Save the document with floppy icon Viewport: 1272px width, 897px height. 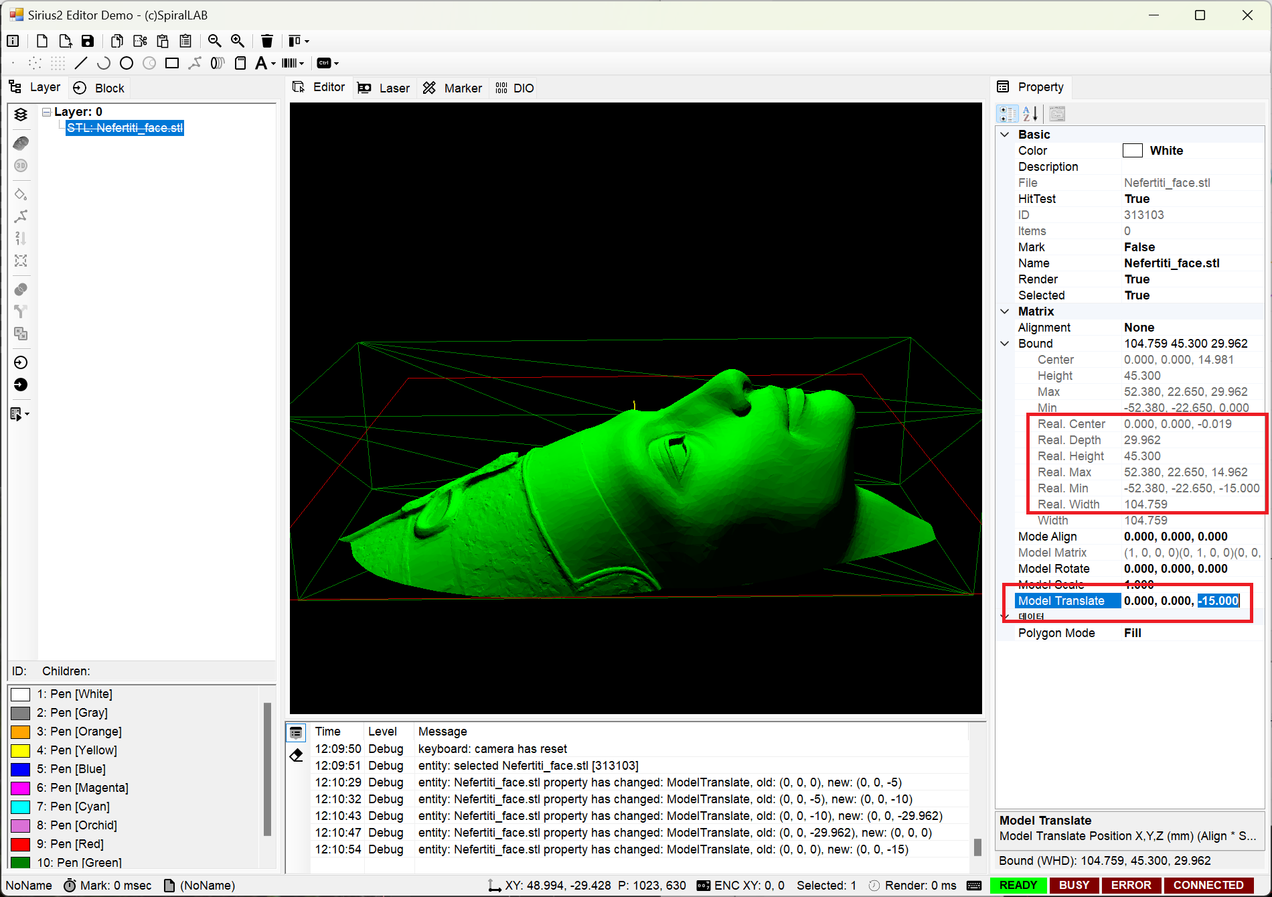88,41
